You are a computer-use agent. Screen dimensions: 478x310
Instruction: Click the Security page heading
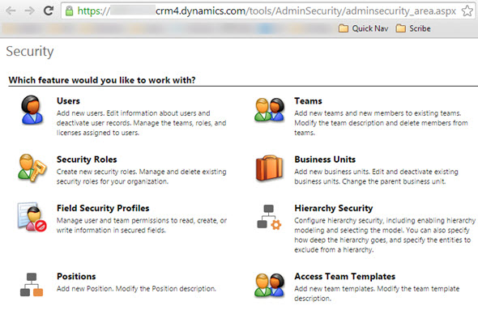pos(30,51)
